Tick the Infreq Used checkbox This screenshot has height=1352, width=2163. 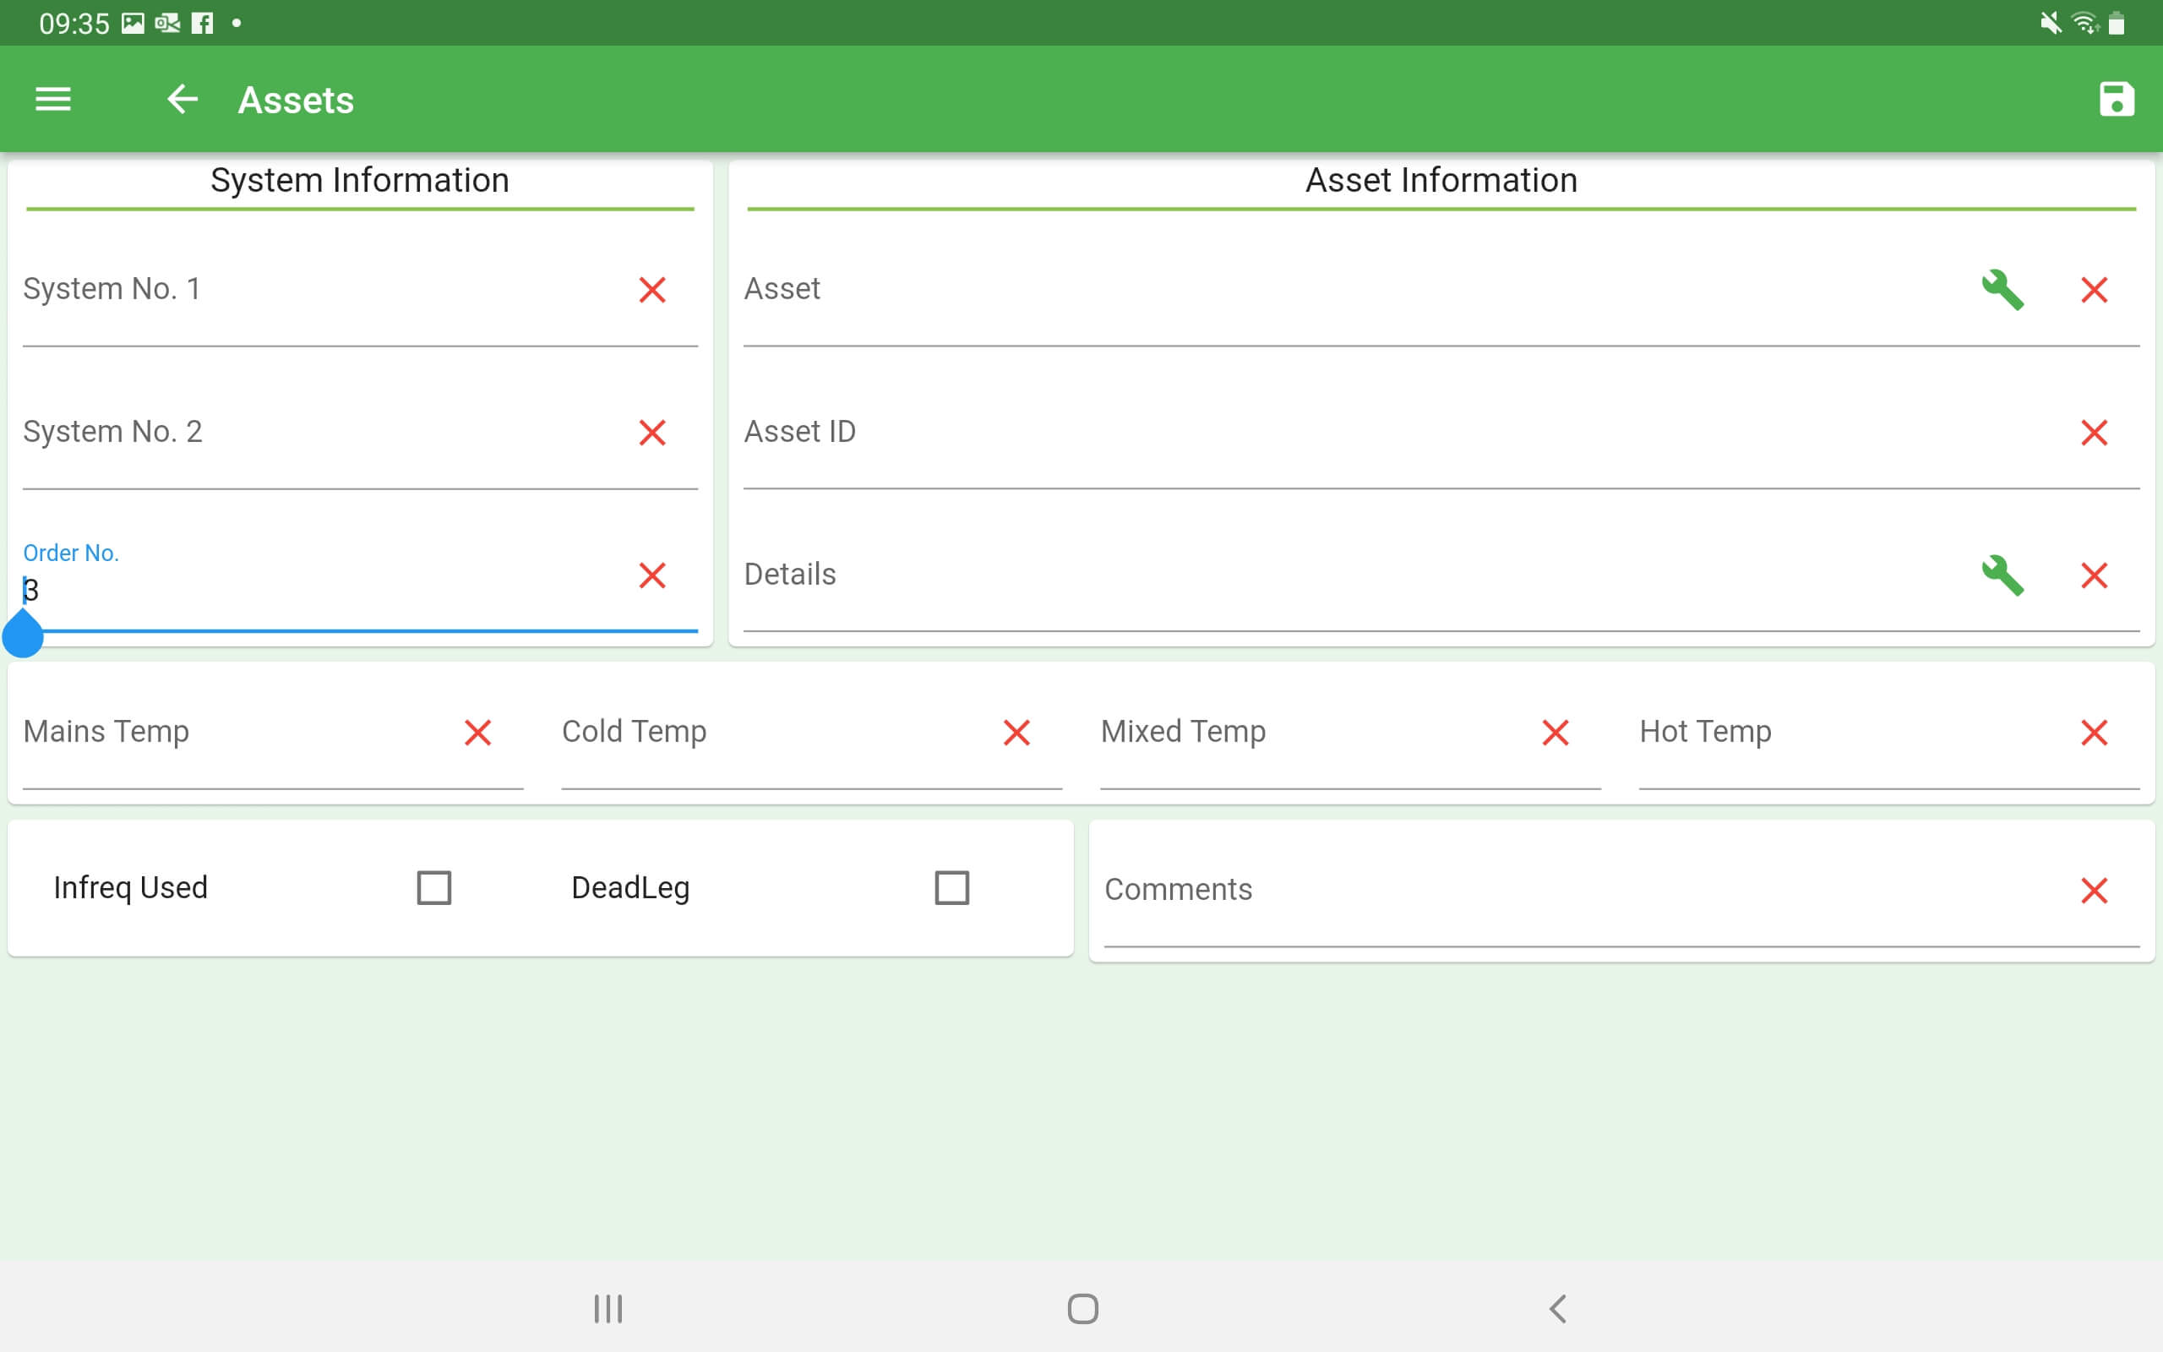point(434,888)
